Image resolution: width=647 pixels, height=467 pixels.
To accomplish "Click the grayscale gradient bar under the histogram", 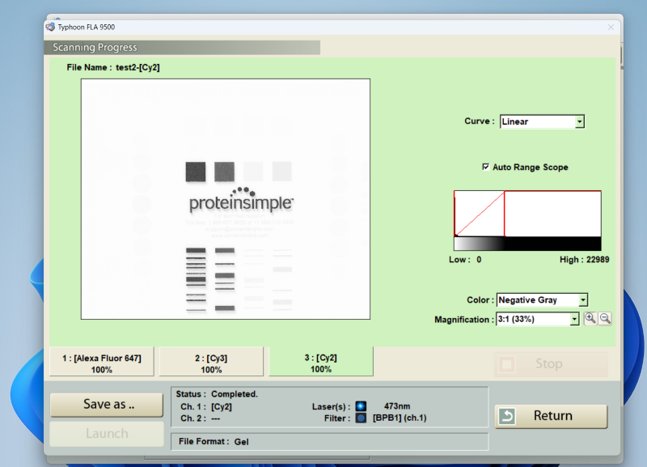I will [x=527, y=244].
